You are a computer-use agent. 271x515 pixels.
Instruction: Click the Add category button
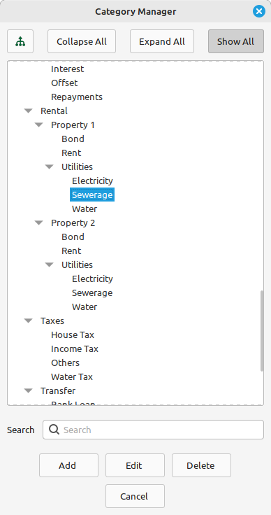tap(69, 465)
